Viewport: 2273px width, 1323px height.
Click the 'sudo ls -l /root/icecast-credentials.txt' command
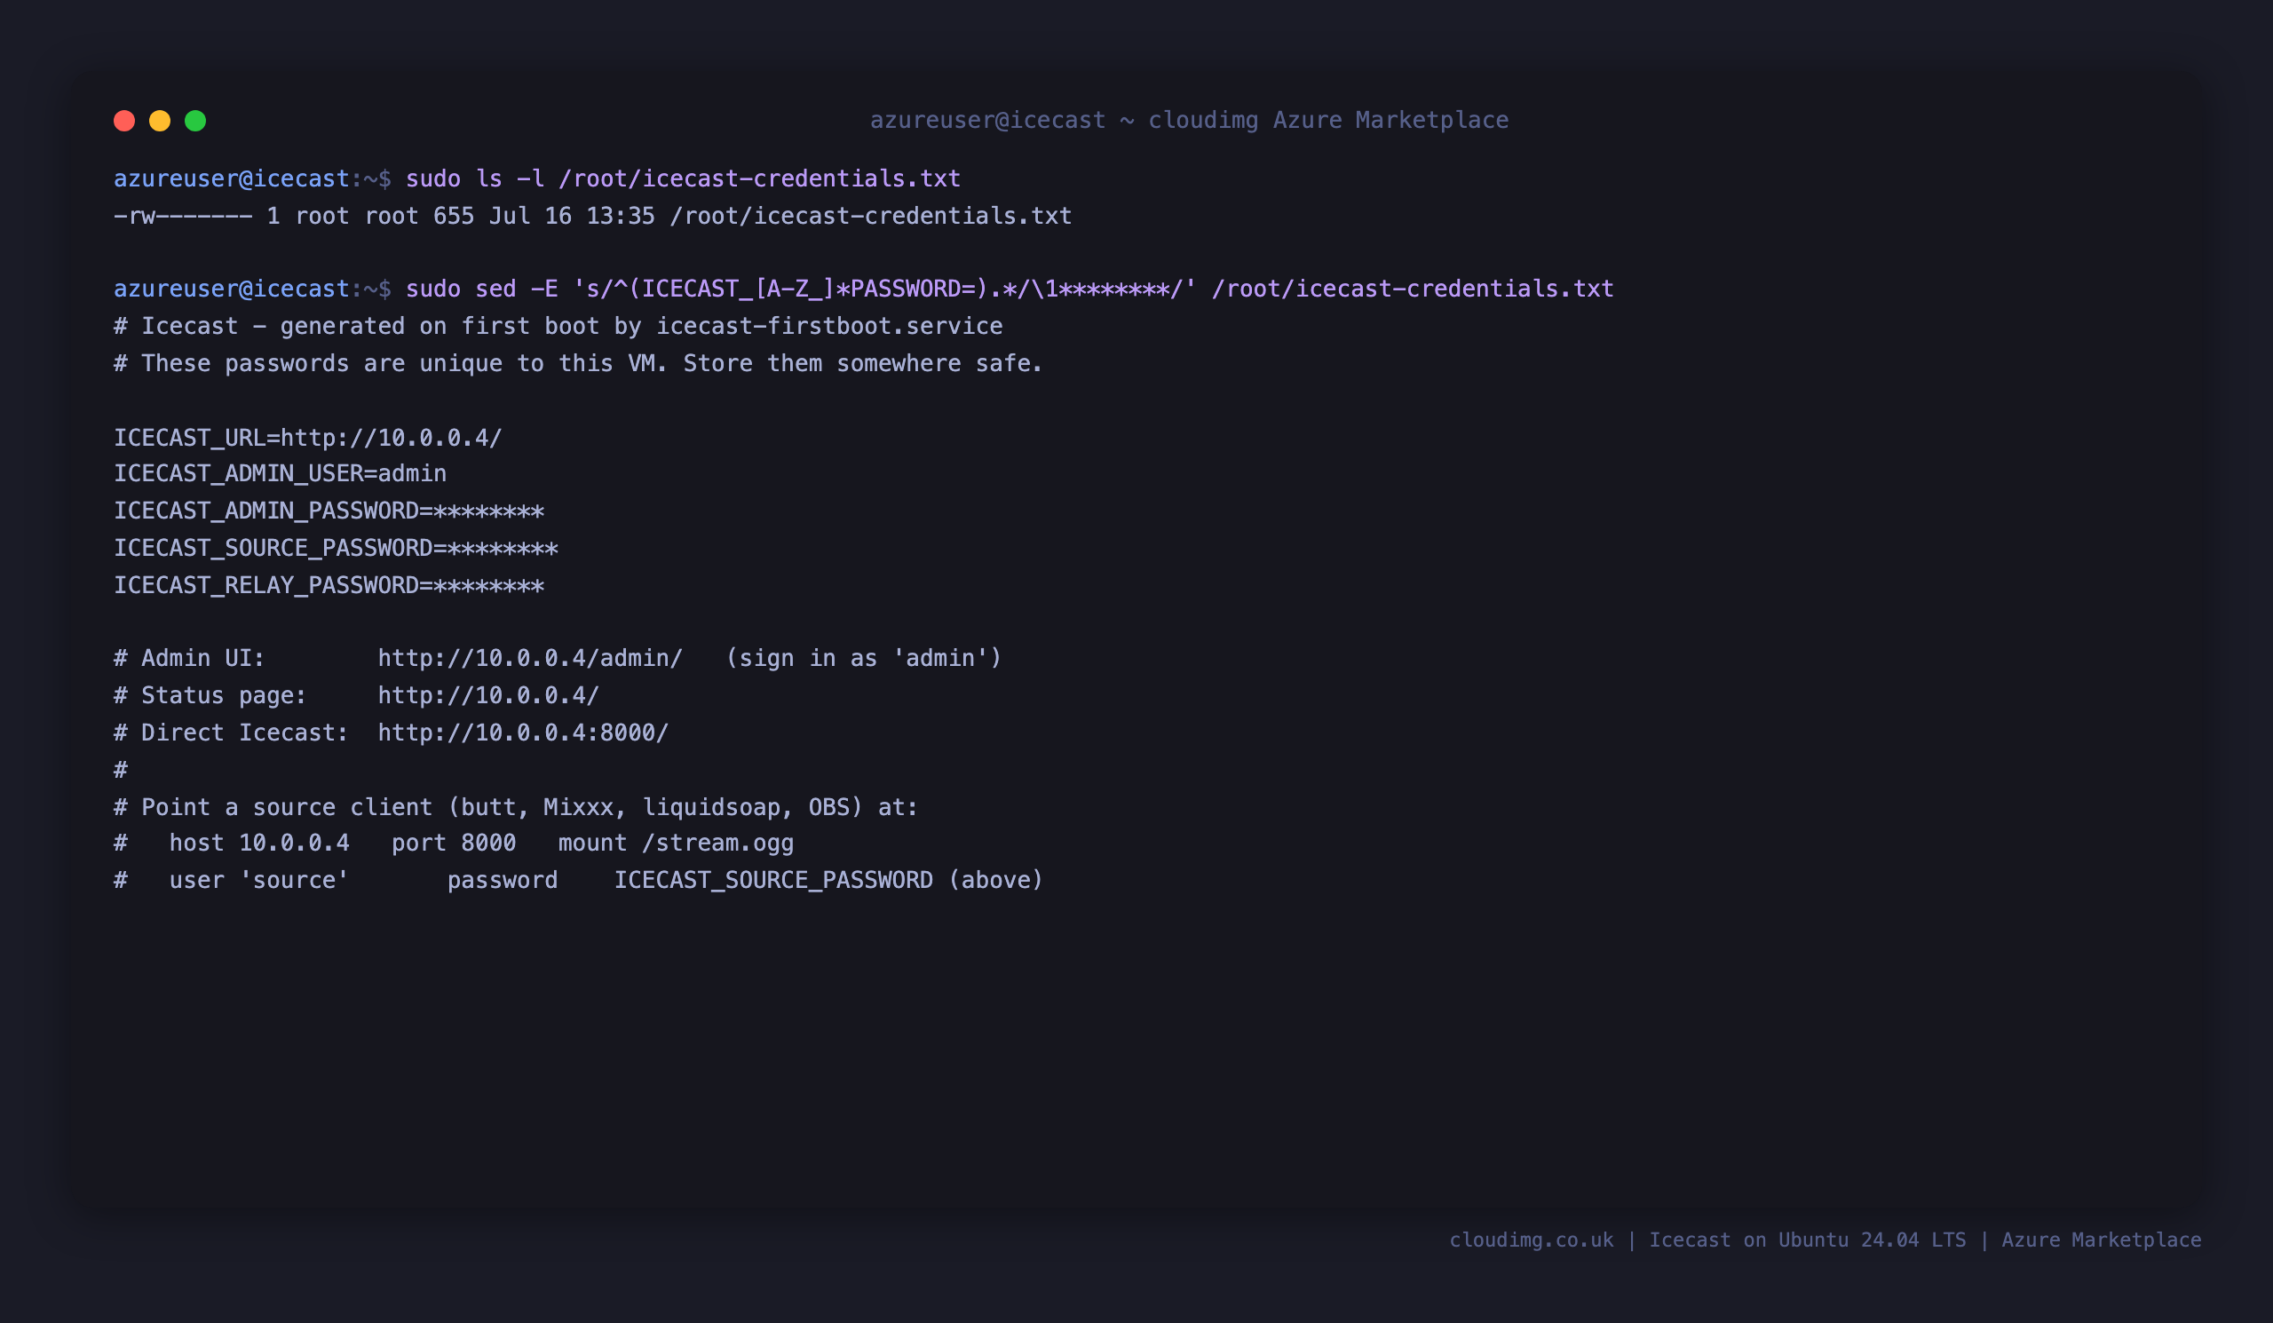(683, 178)
